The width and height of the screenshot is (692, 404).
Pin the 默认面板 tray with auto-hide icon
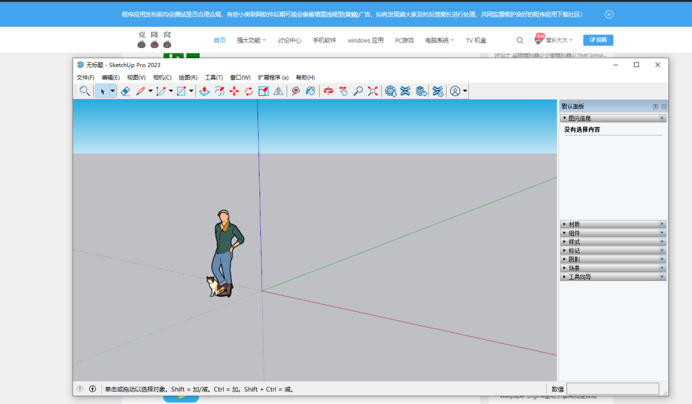[x=655, y=107]
